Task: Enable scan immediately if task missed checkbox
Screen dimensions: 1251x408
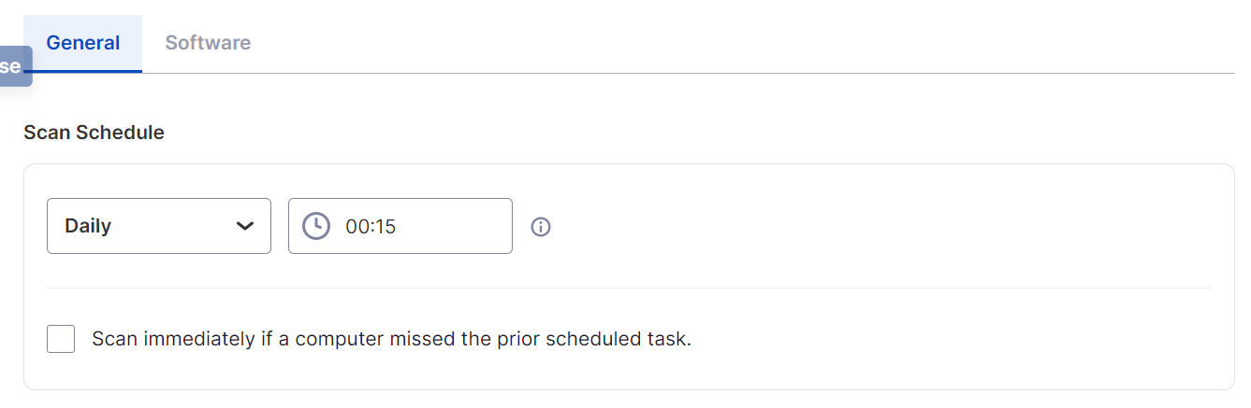Action: pos(61,339)
